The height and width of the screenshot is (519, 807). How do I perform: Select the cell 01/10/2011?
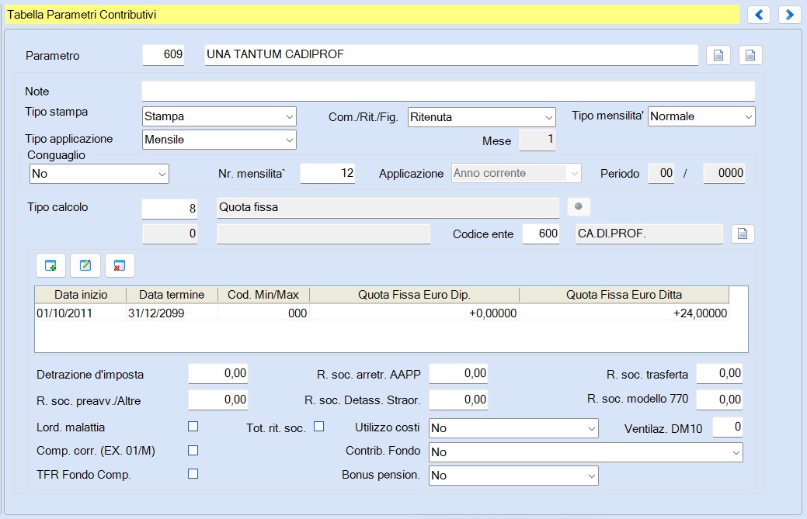tap(81, 313)
